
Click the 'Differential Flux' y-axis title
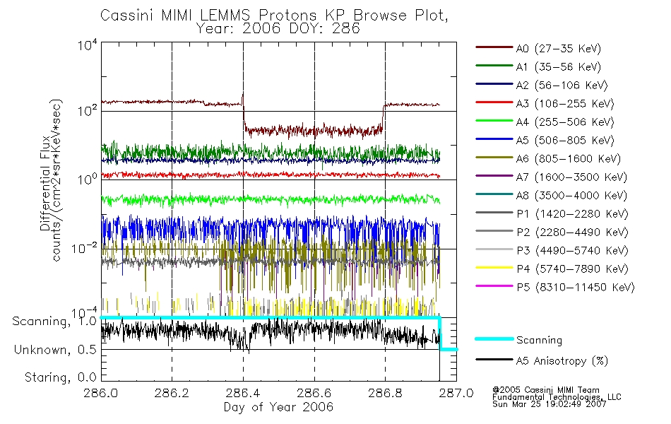click(x=45, y=183)
